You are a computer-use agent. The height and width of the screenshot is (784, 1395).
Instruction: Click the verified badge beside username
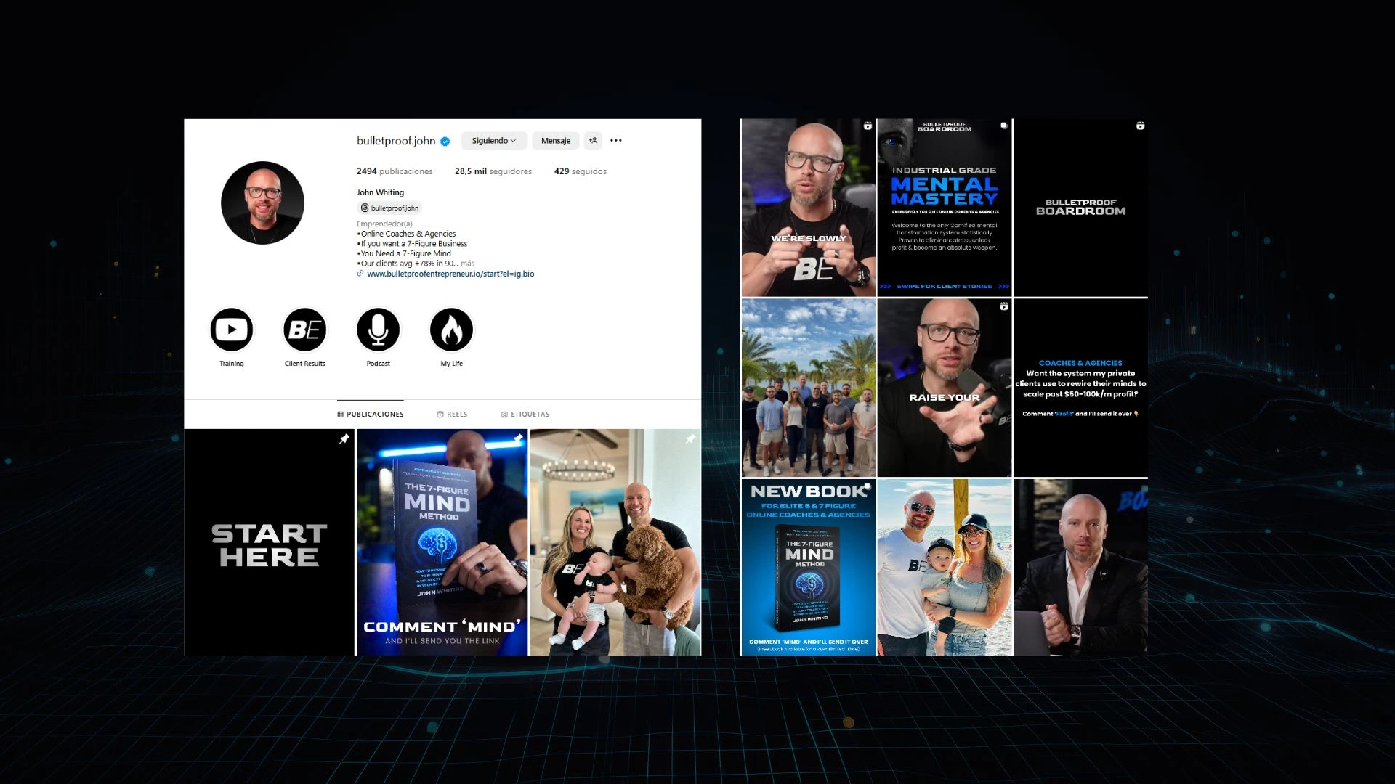click(445, 142)
